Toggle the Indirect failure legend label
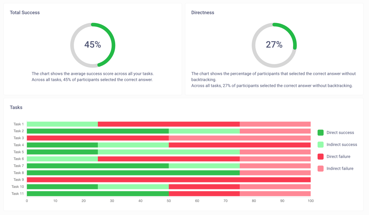369x215 pixels. pyautogui.click(x=340, y=169)
